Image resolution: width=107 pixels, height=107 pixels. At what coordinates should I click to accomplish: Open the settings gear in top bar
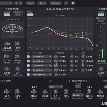point(73,3)
